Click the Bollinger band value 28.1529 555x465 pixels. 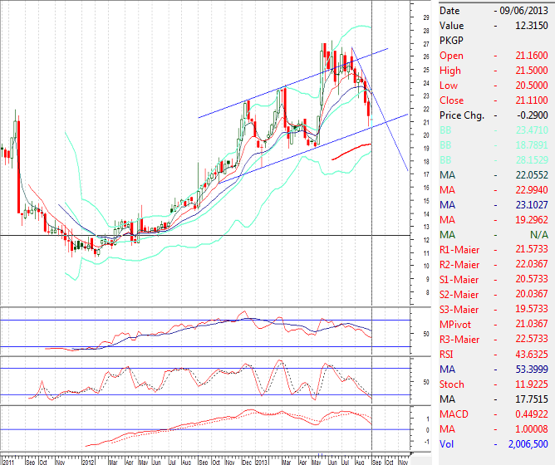click(524, 160)
